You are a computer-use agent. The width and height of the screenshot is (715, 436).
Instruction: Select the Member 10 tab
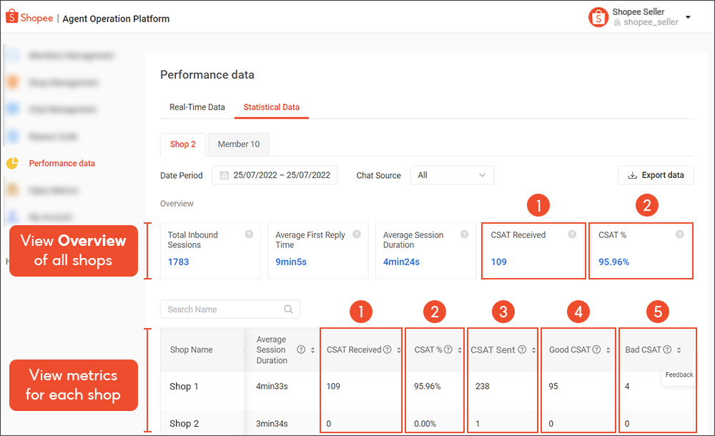(238, 144)
